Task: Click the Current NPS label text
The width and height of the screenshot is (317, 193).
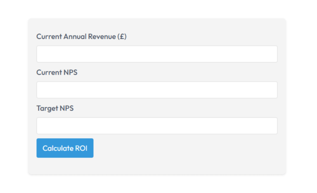Action: point(57,73)
